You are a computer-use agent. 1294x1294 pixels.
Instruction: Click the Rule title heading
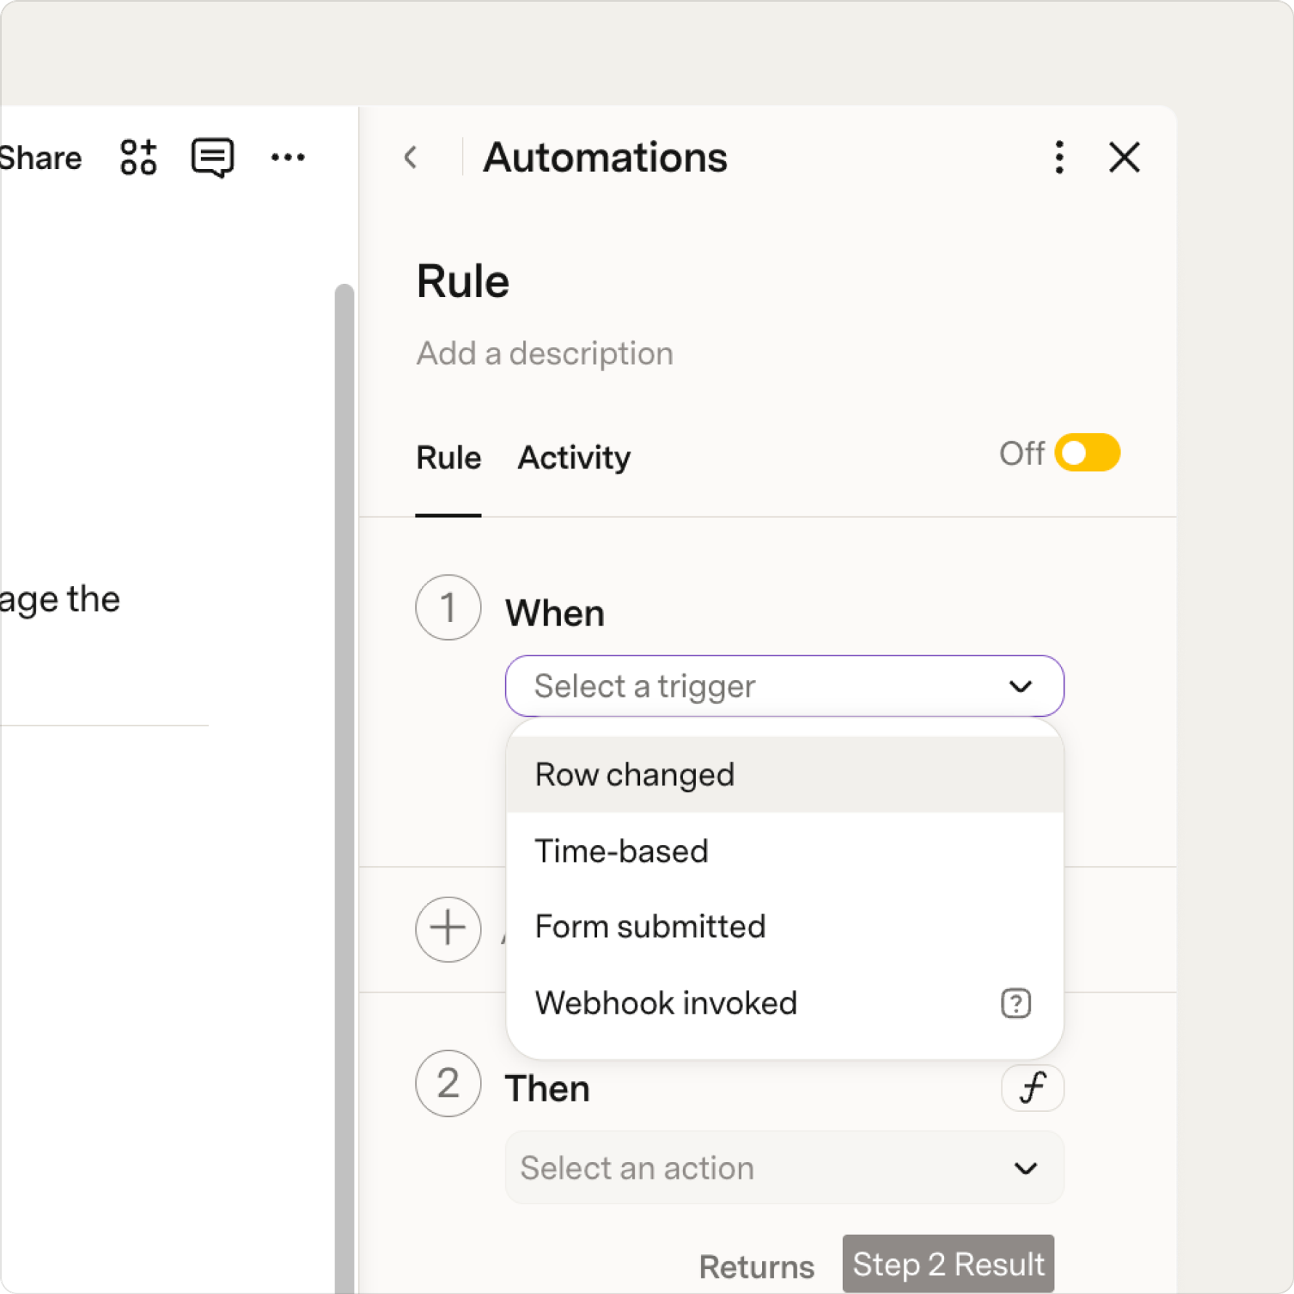463,281
